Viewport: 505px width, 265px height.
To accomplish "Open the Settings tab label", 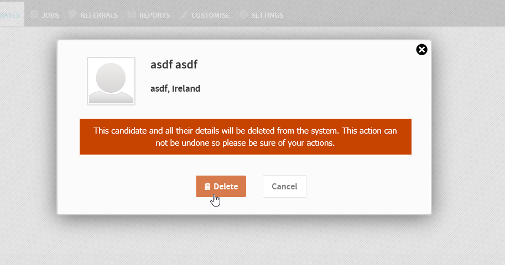I will (x=267, y=15).
